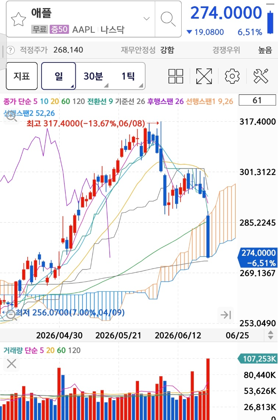Screen dimensions: 278x420
Task: Open the stock search magnifier
Action: [x=168, y=19]
